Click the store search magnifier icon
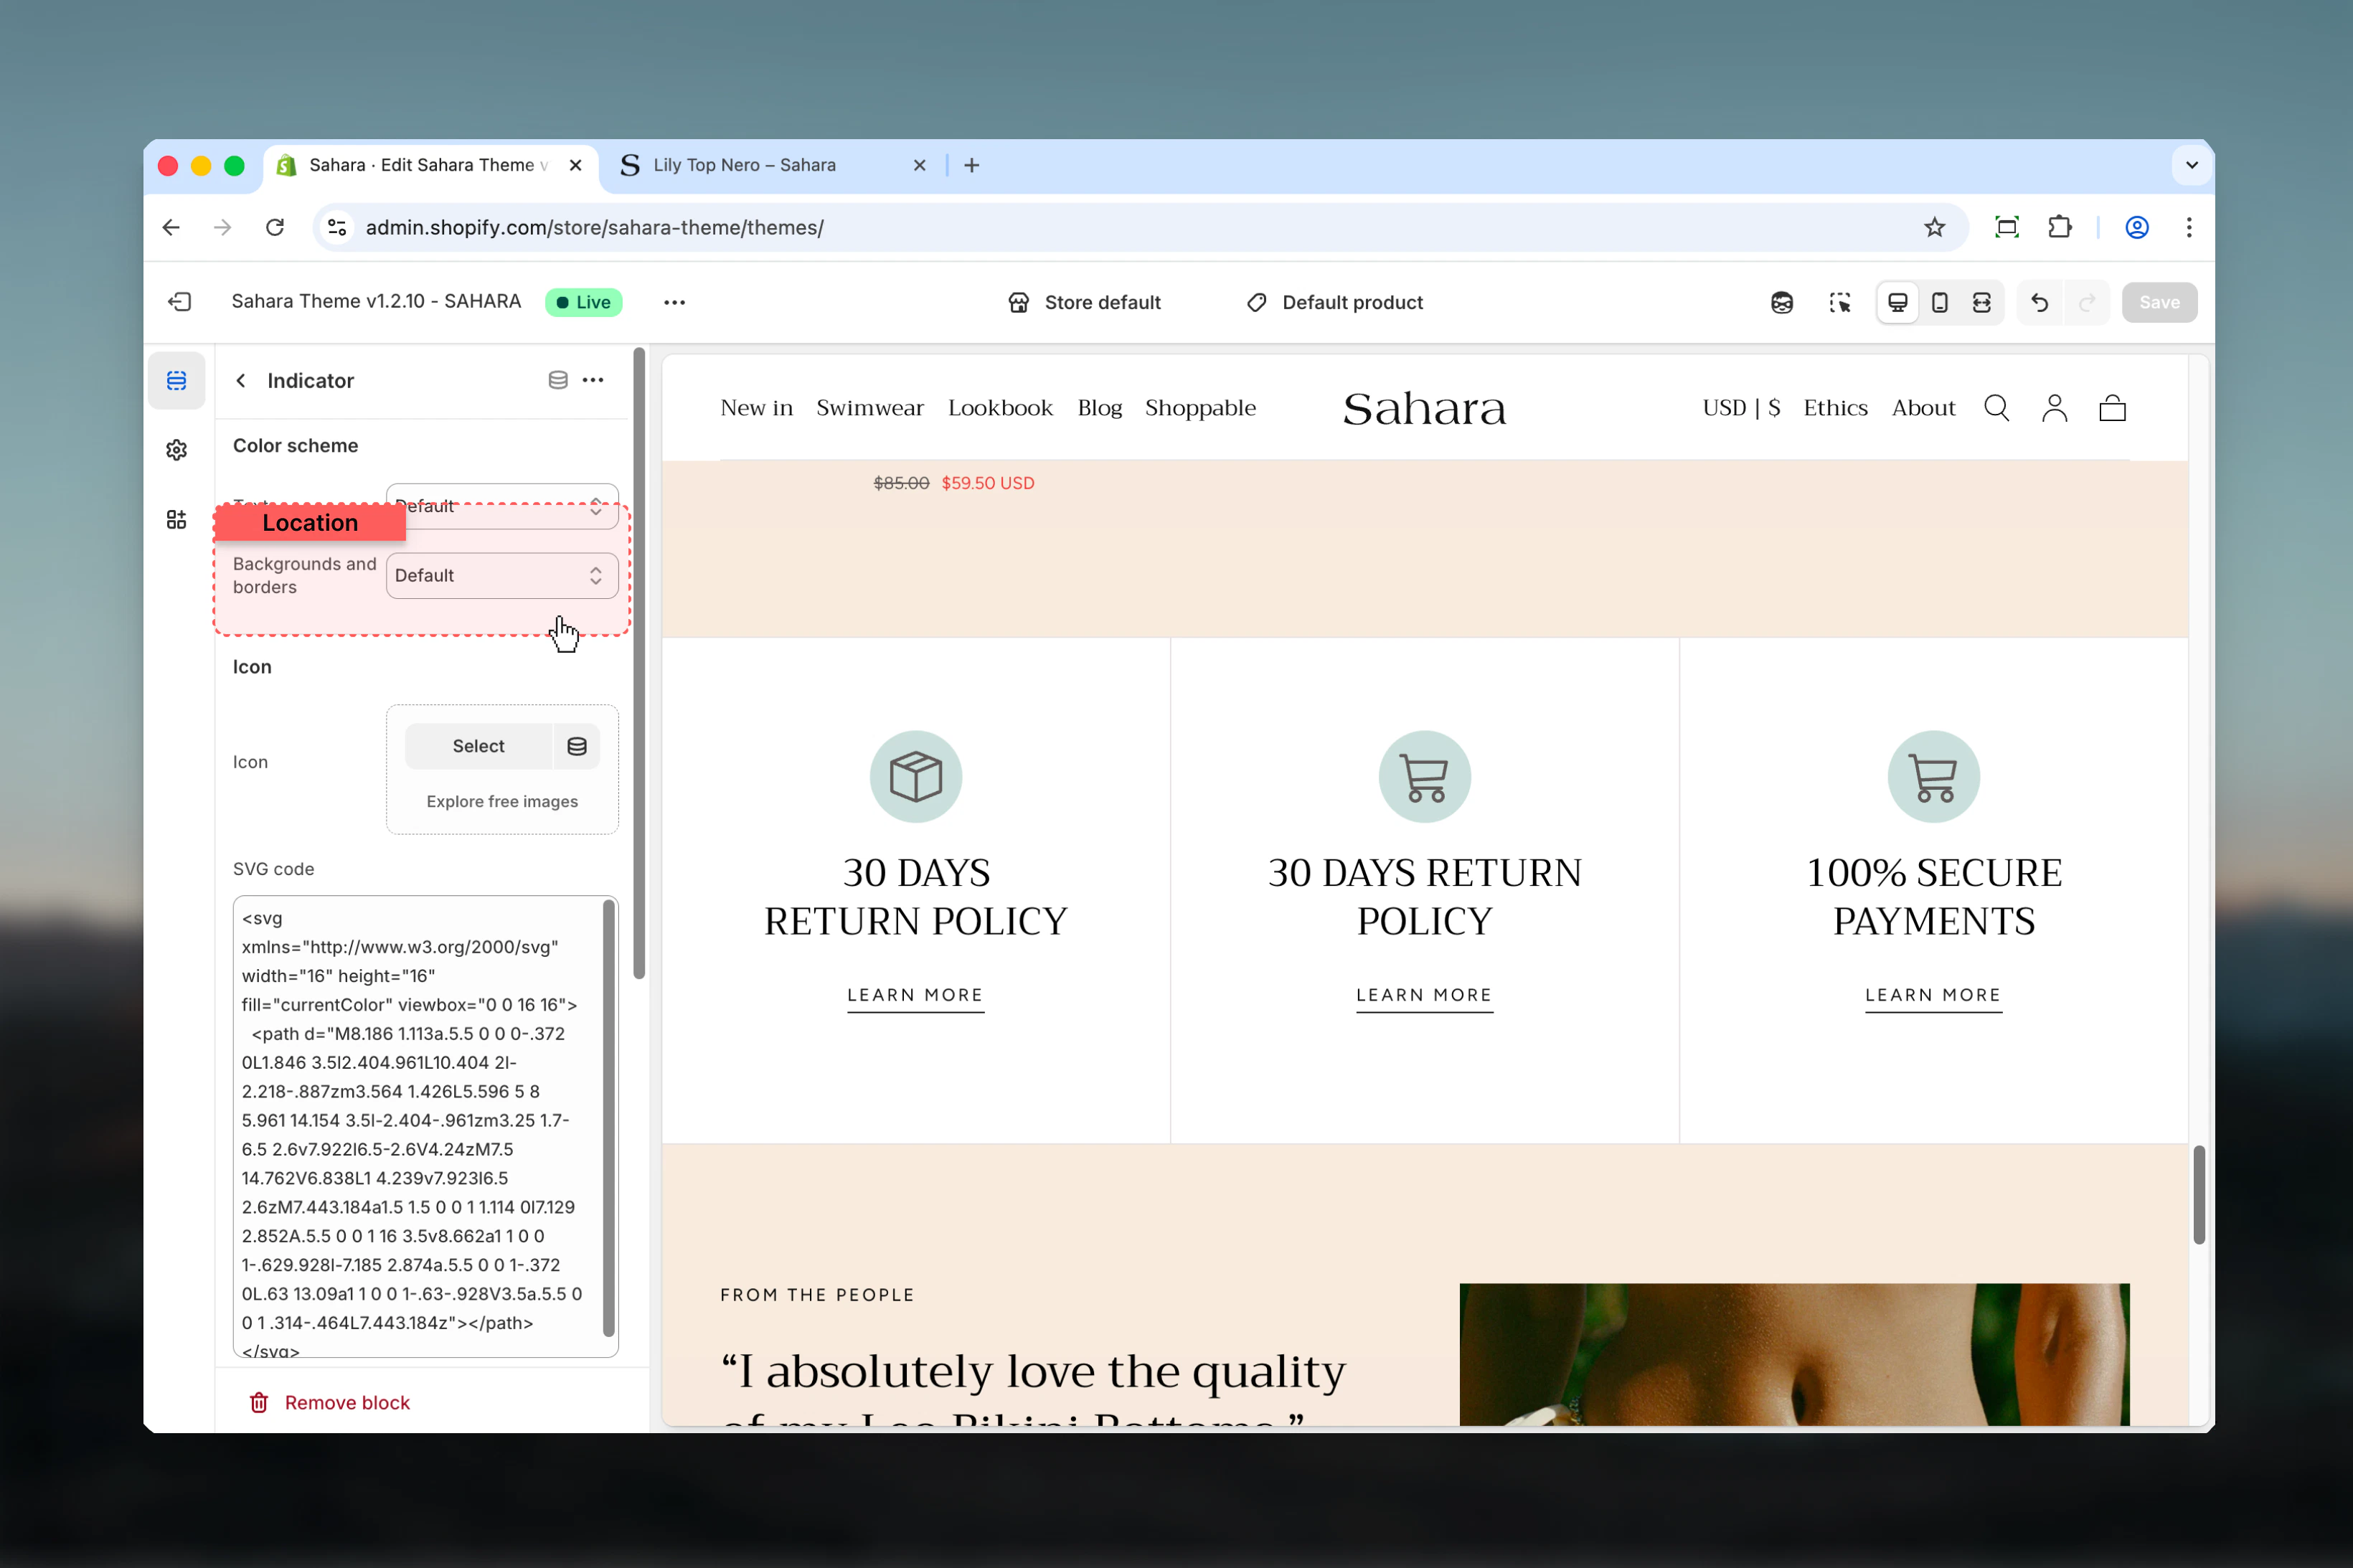Screen dimensions: 2353x1568 [1996, 408]
